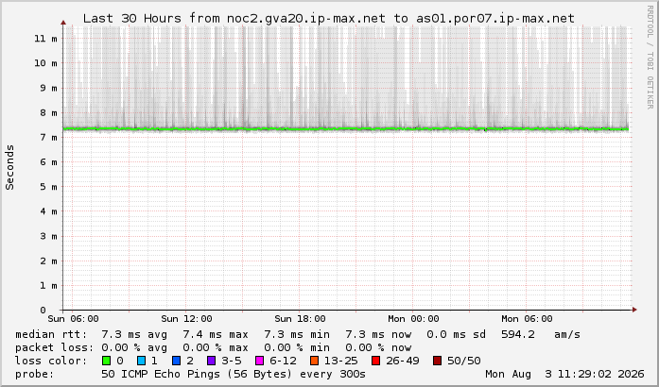Click the '11 m' y-axis label
The height and width of the screenshot is (387, 659).
click(x=45, y=38)
